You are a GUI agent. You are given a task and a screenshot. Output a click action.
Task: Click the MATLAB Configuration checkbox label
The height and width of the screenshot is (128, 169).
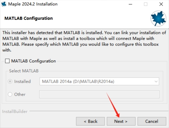[33, 61]
